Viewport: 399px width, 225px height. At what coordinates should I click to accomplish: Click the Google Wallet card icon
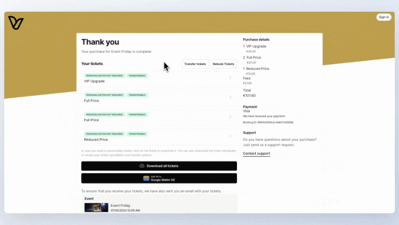[146, 179]
